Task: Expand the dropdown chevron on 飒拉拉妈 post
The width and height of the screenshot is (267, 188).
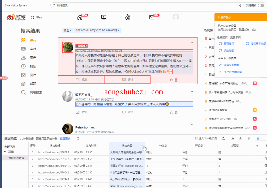Action: pyautogui.click(x=192, y=43)
